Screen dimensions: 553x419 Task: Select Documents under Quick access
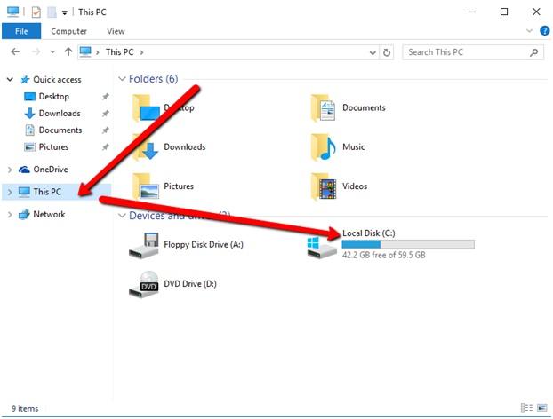point(60,130)
